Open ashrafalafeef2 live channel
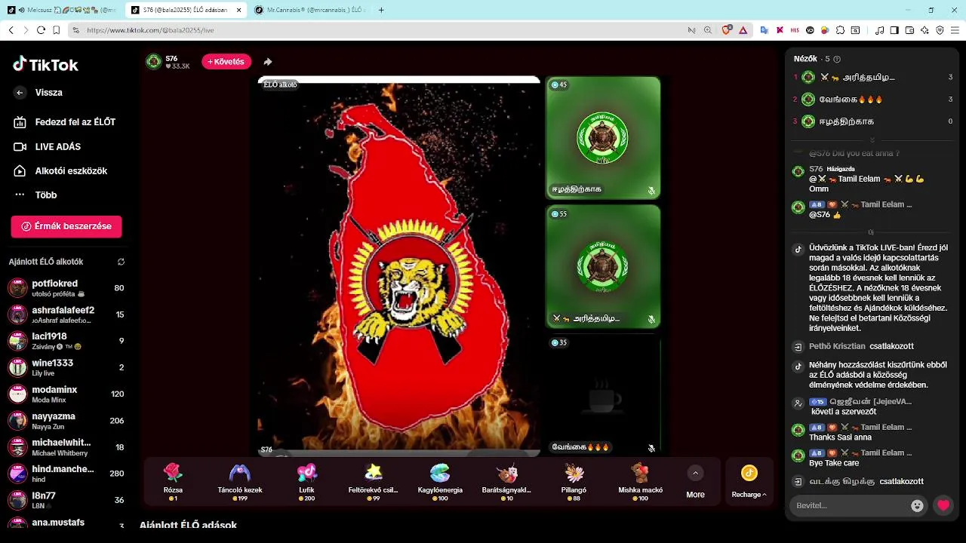The width and height of the screenshot is (966, 543). point(66,314)
